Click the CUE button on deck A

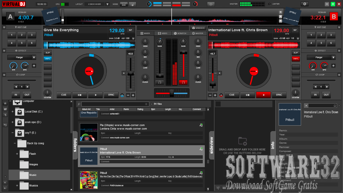pyautogui.click(x=64, y=95)
